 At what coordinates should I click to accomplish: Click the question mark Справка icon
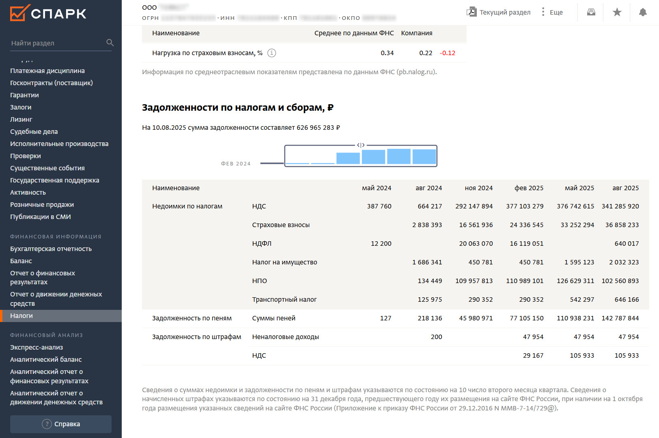pos(47,424)
